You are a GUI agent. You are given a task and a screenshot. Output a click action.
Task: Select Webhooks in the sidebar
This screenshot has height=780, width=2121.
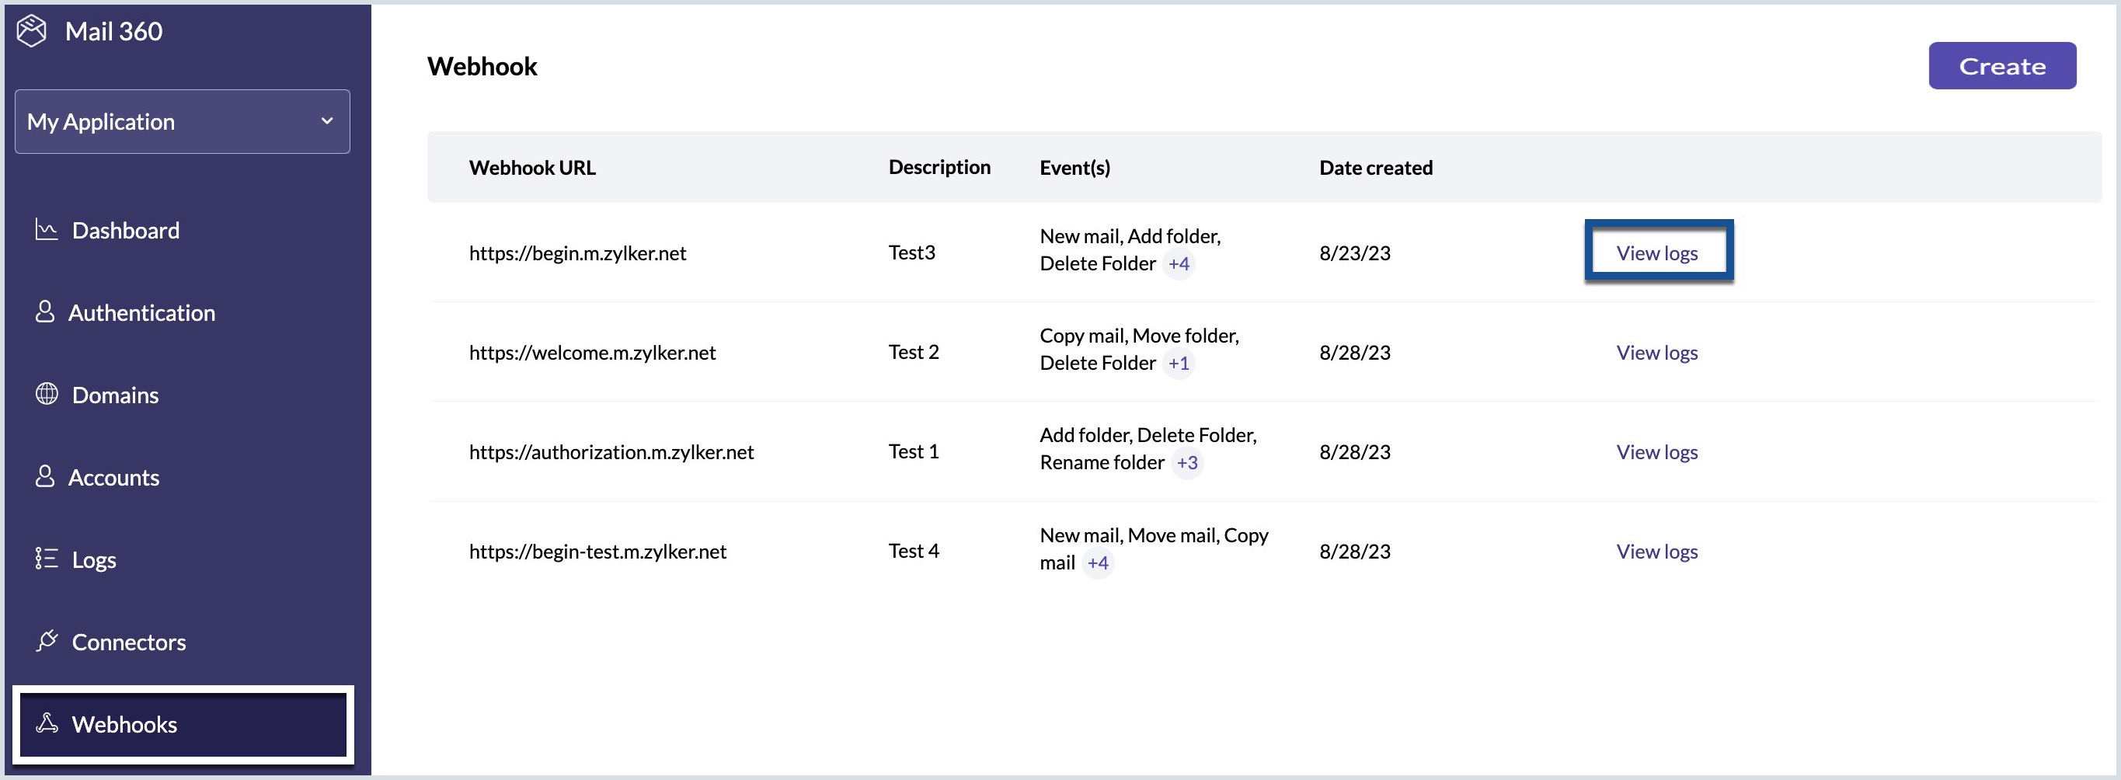click(x=183, y=724)
